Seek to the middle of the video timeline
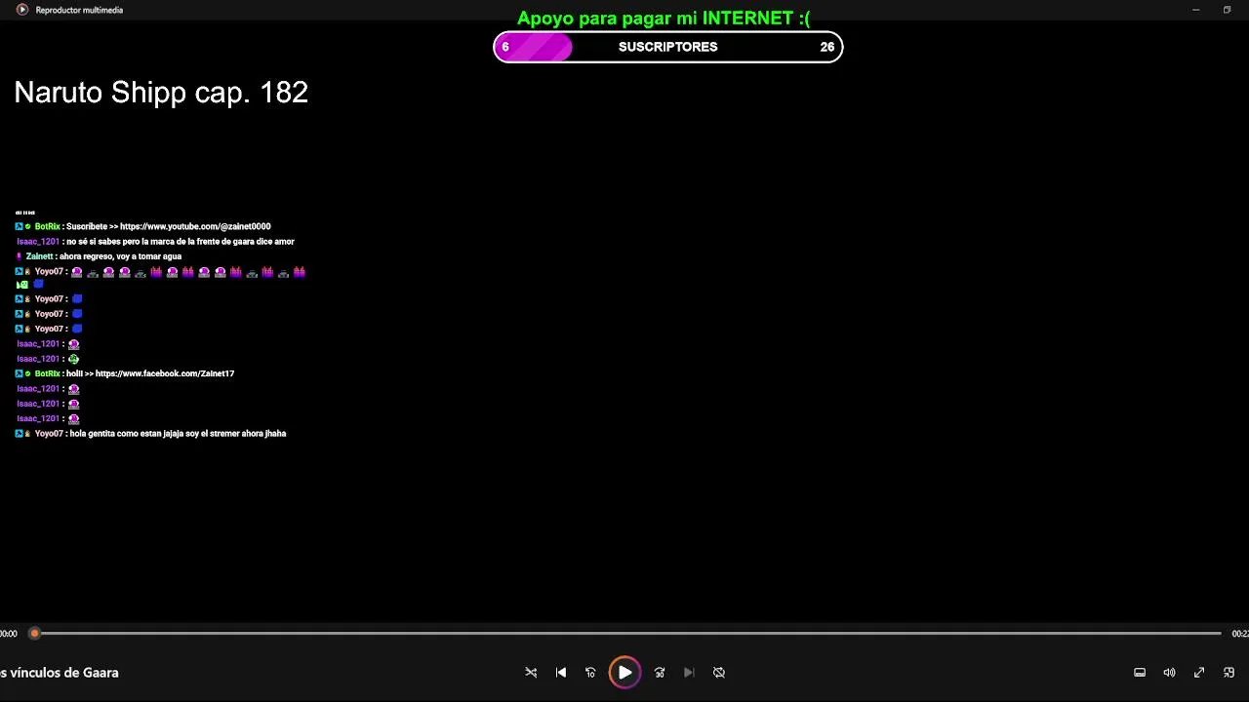The image size is (1249, 702). [628, 634]
